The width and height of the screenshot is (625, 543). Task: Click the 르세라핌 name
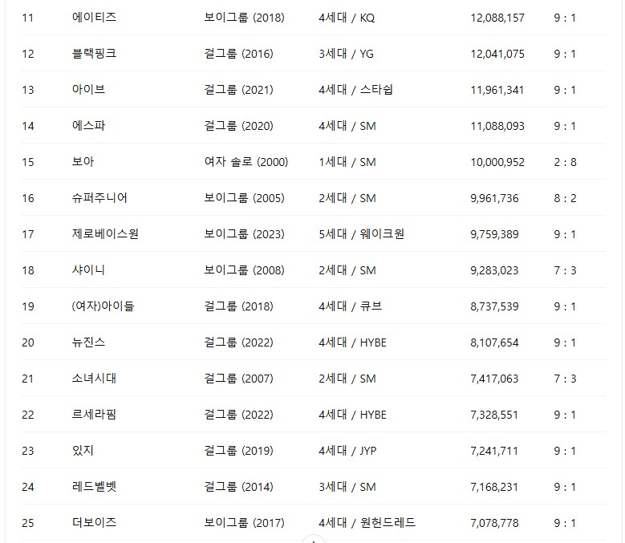click(x=94, y=415)
